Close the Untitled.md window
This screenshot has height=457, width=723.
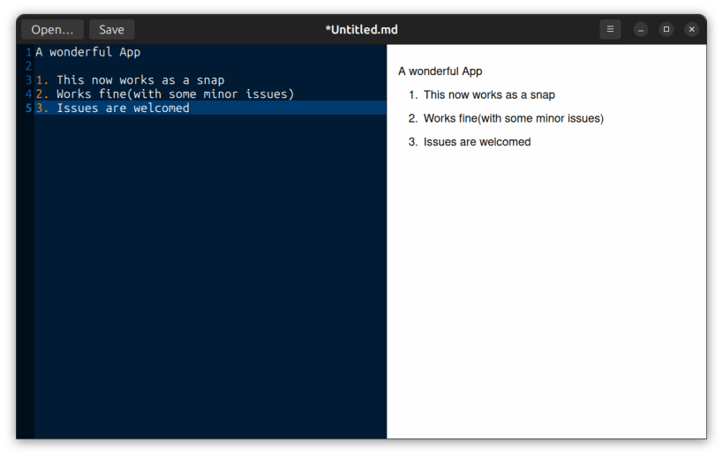click(691, 29)
